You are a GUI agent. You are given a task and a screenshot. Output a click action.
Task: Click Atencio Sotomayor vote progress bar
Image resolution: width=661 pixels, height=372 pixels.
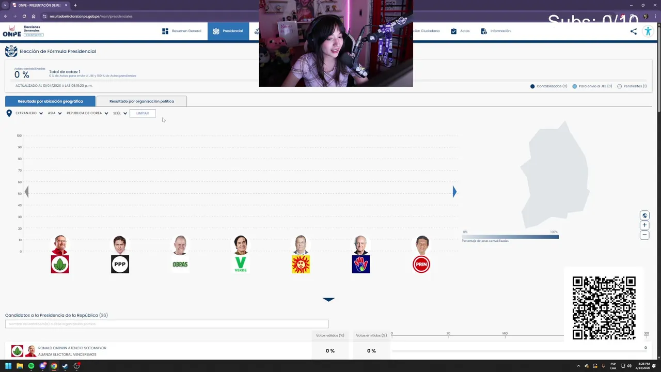tap(519, 351)
